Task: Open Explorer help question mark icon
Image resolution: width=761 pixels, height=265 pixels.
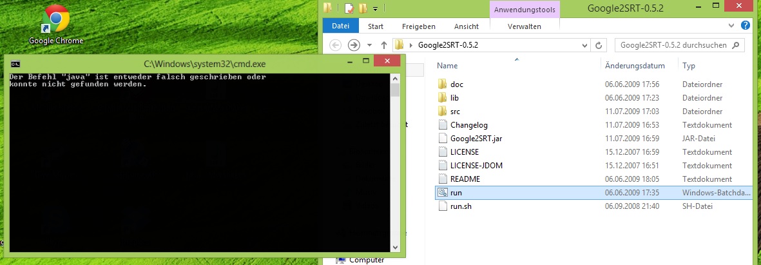Action: pos(746,26)
